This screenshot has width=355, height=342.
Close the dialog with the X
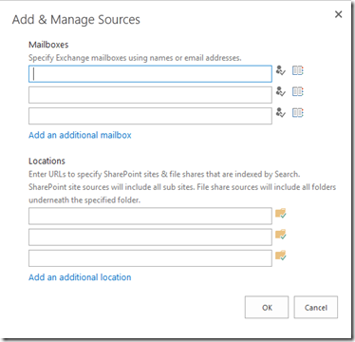pos(338,14)
